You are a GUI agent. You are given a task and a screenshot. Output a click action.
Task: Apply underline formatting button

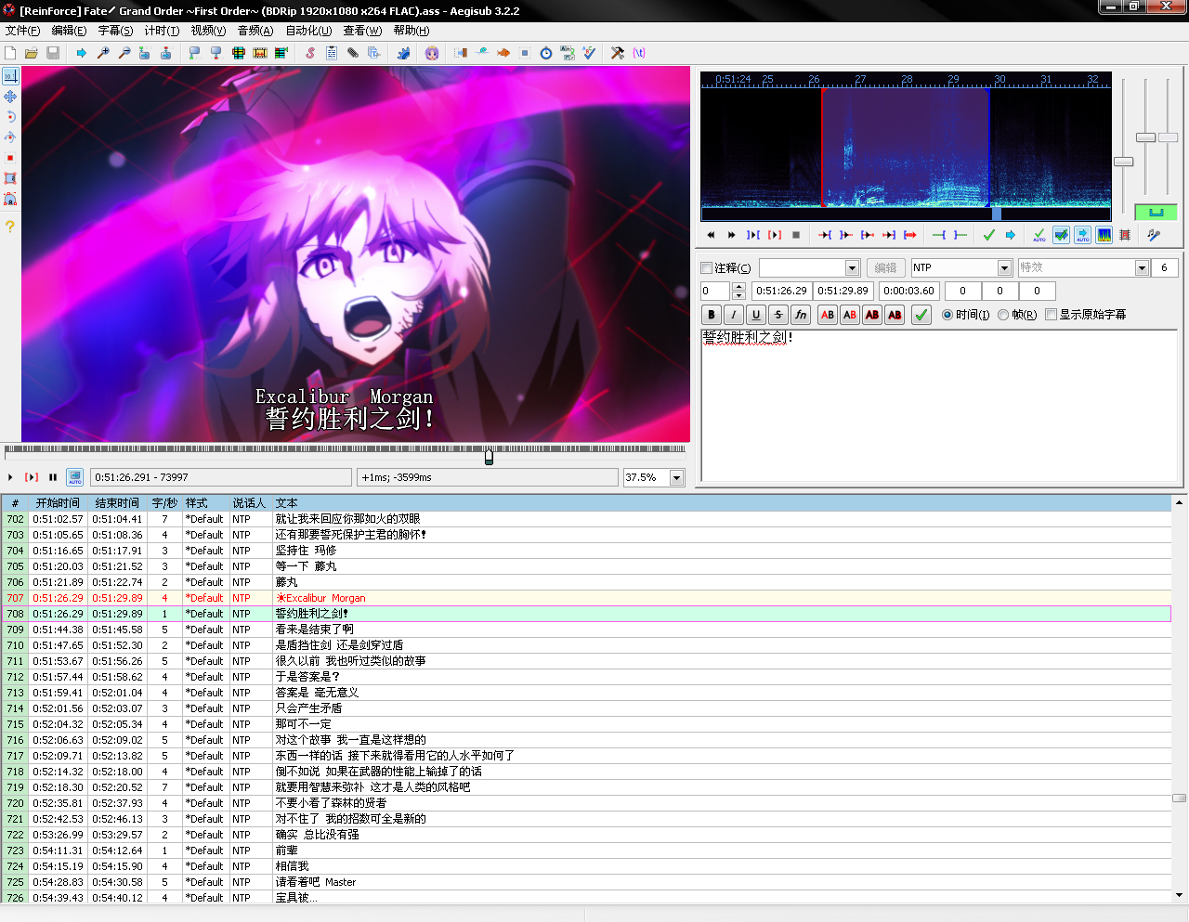click(x=756, y=315)
